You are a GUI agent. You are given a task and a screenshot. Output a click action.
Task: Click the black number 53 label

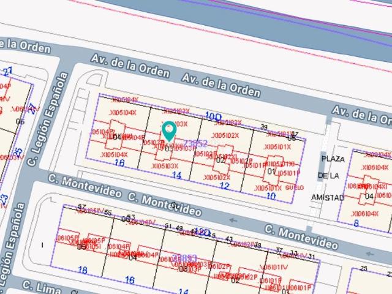(130, 217)
